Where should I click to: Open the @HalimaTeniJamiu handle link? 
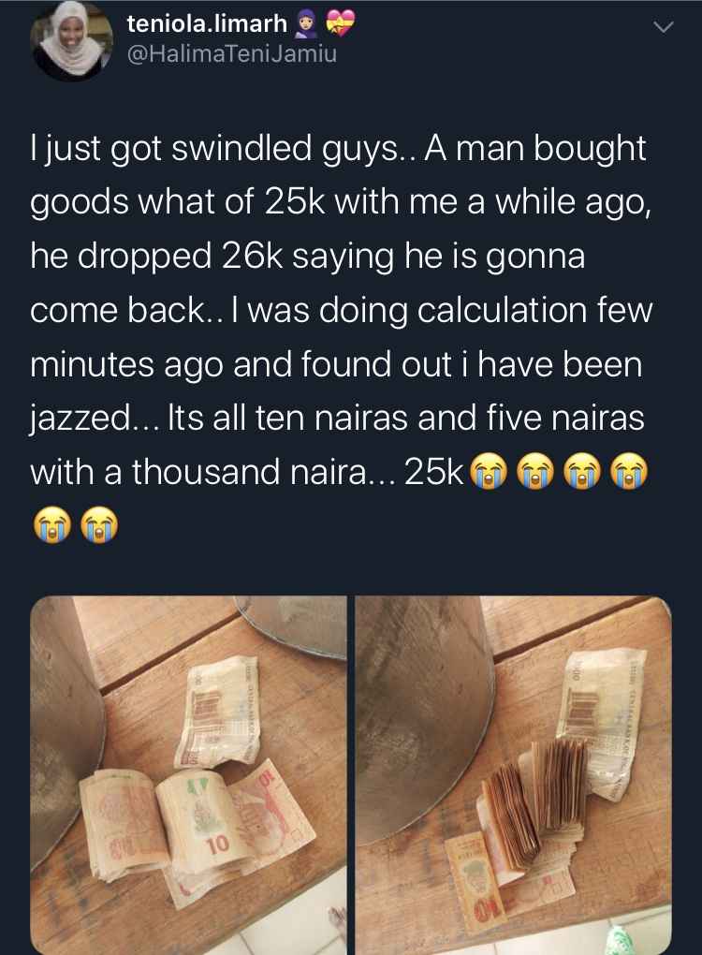click(231, 55)
